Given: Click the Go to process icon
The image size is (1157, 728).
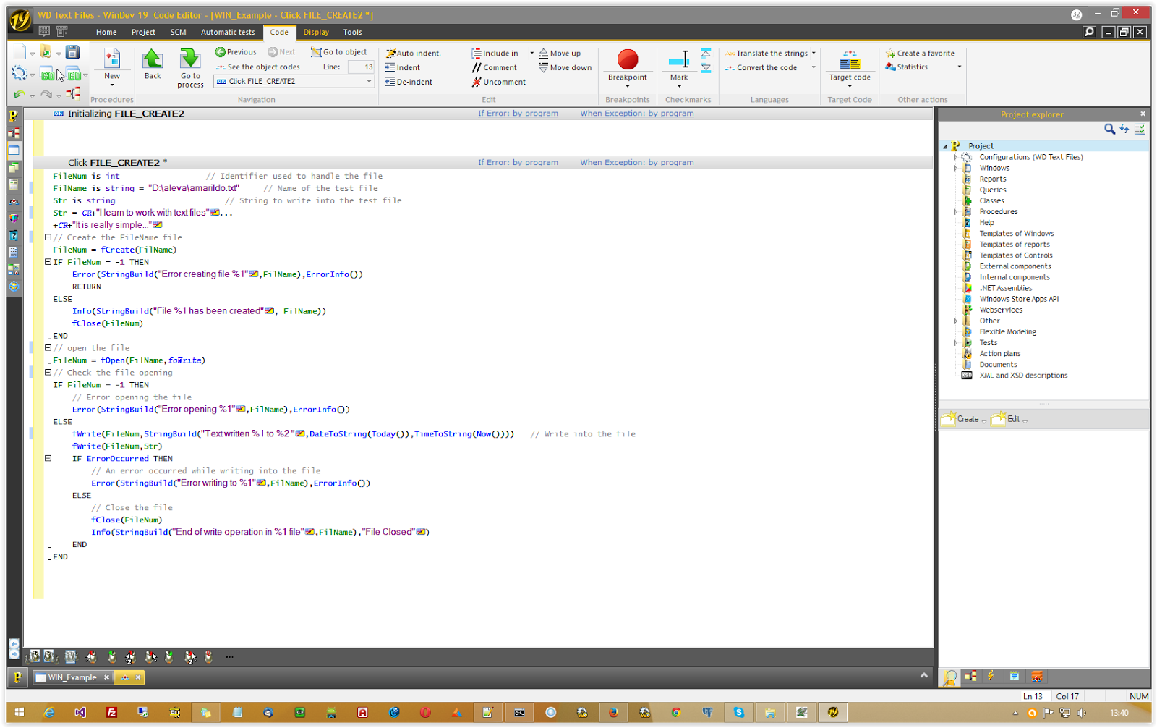Looking at the screenshot, I should pos(190,59).
